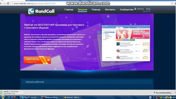Click the system tray clock
The width and height of the screenshot is (176, 99).
pyautogui.click(x=174, y=97)
